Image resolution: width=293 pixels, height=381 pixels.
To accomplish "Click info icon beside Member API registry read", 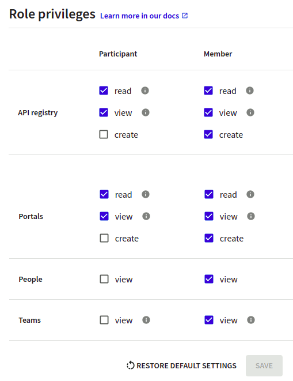I will 250,90.
